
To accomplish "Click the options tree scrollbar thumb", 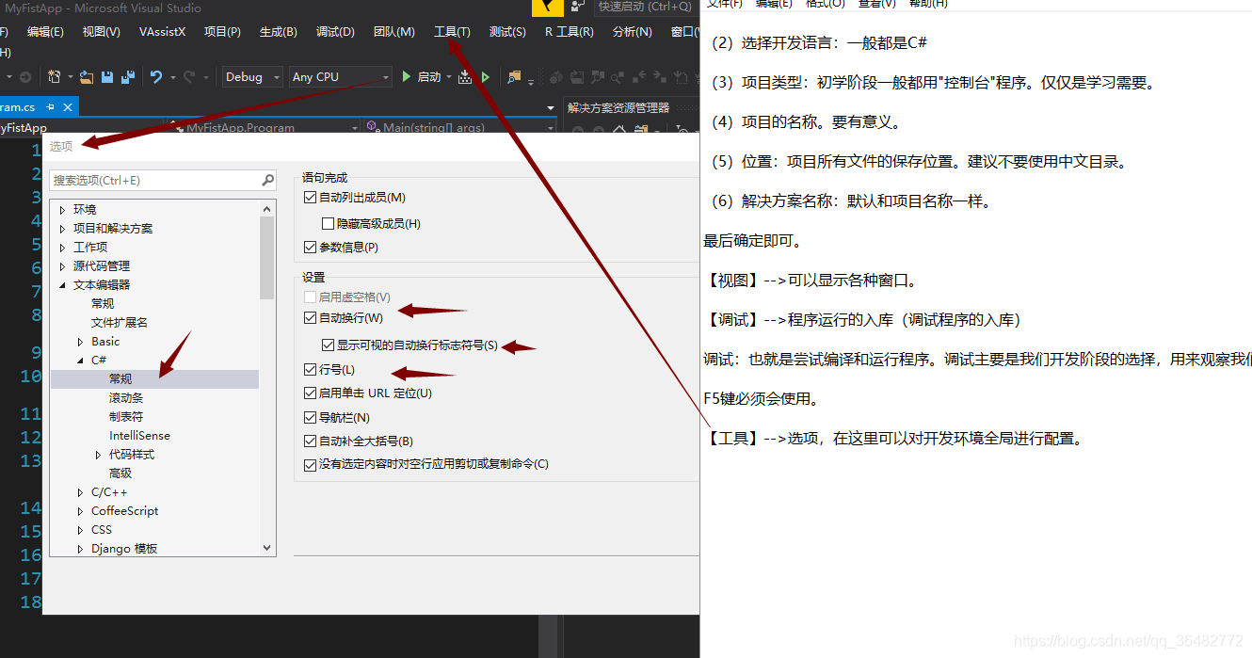I will [266, 258].
